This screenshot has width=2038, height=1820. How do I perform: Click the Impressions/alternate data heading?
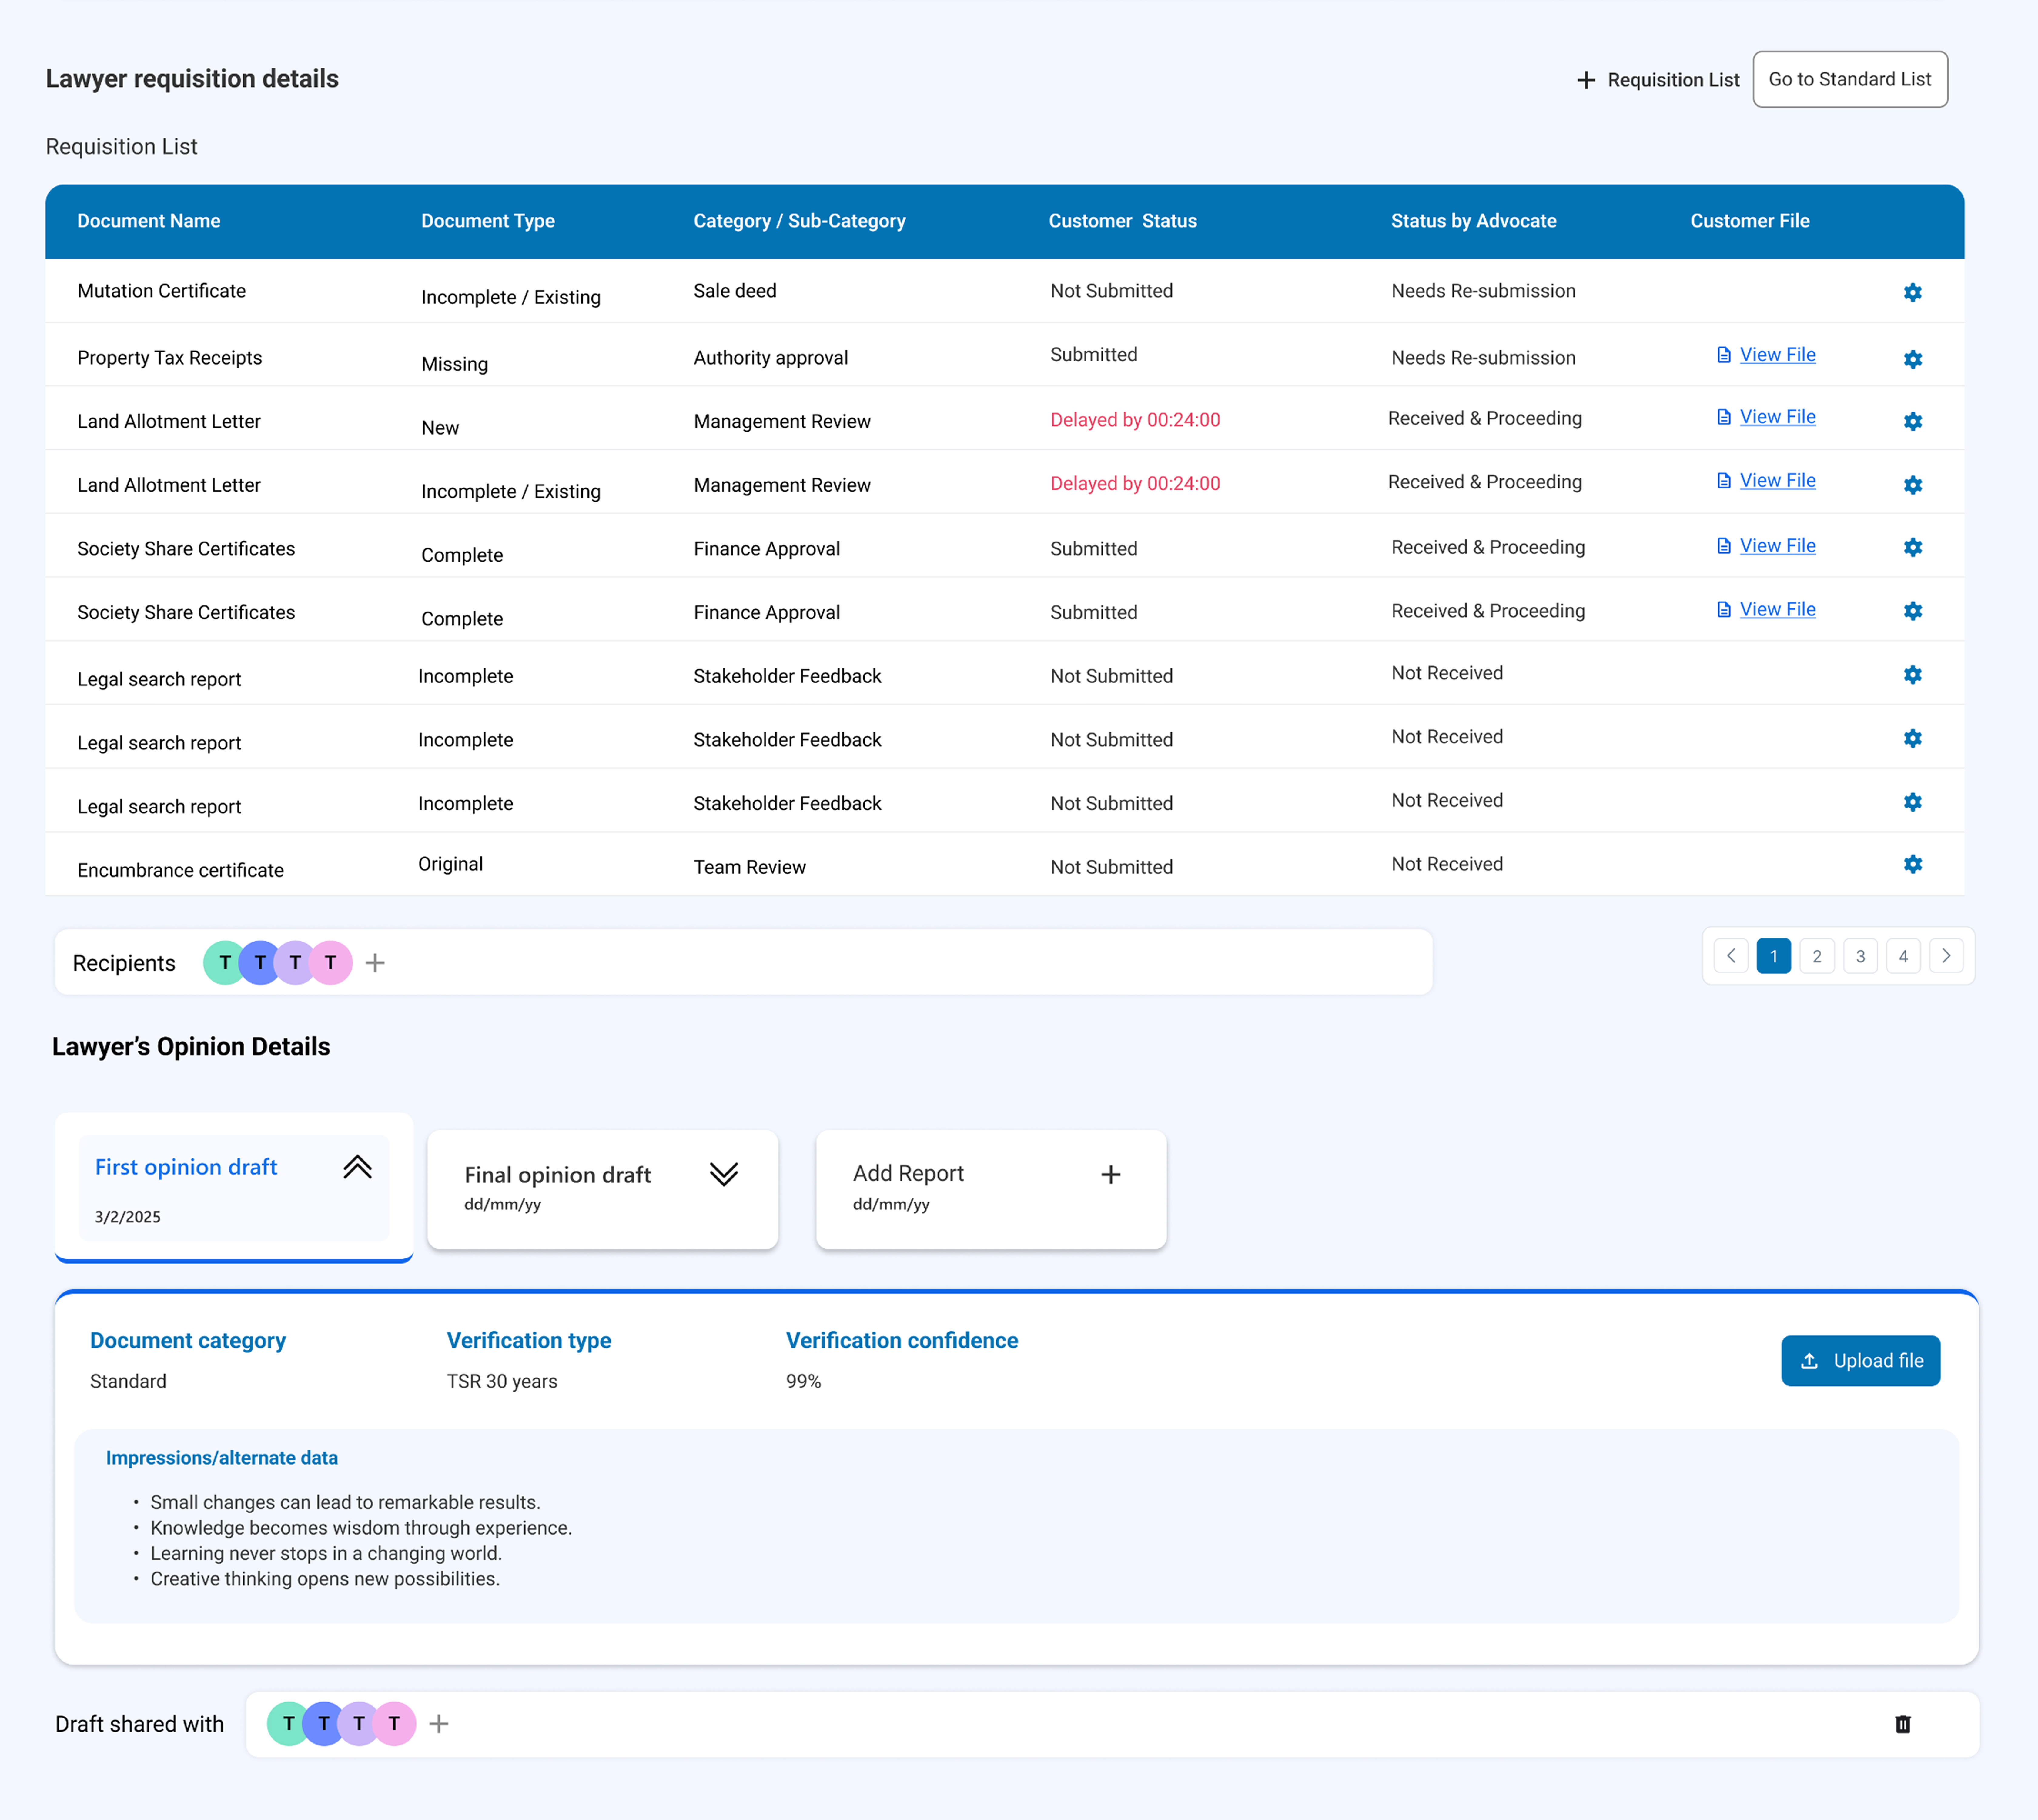pyautogui.click(x=222, y=1458)
